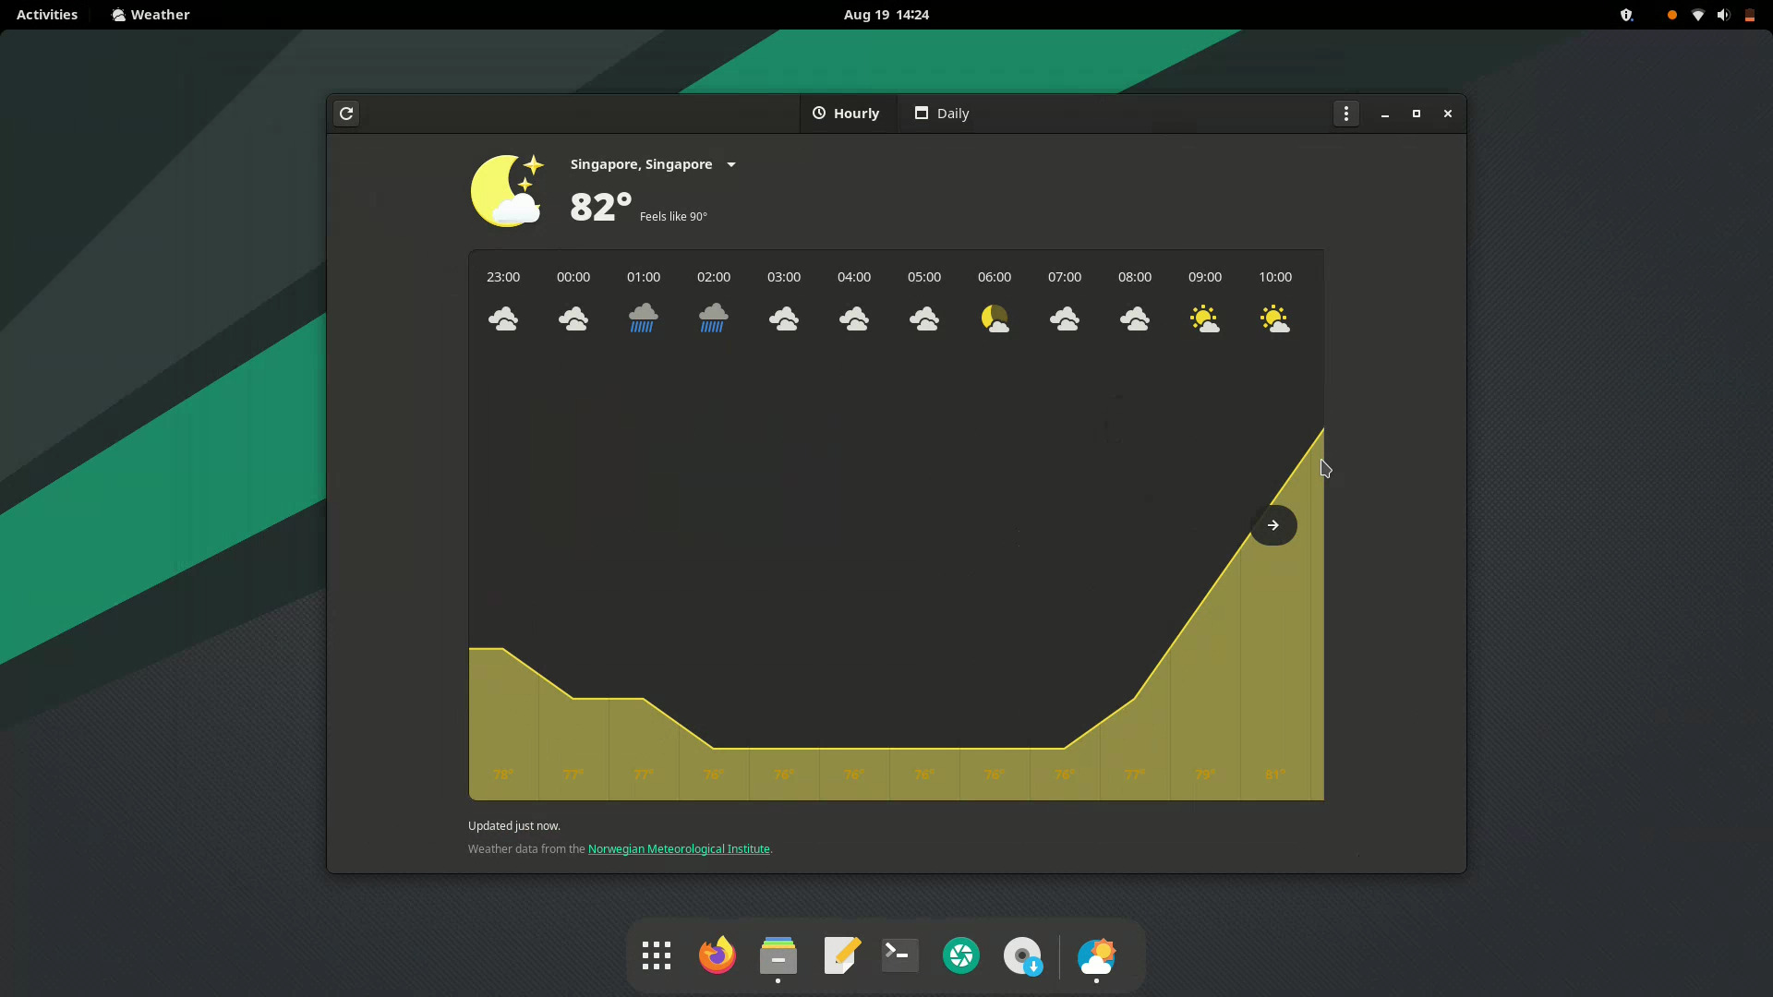Screen dimensions: 1773x997
Task: Open the Weather app in dock
Action: click(1096, 955)
